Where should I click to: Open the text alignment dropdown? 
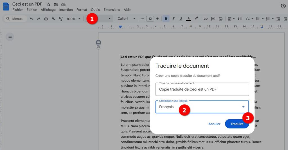[x=231, y=19]
